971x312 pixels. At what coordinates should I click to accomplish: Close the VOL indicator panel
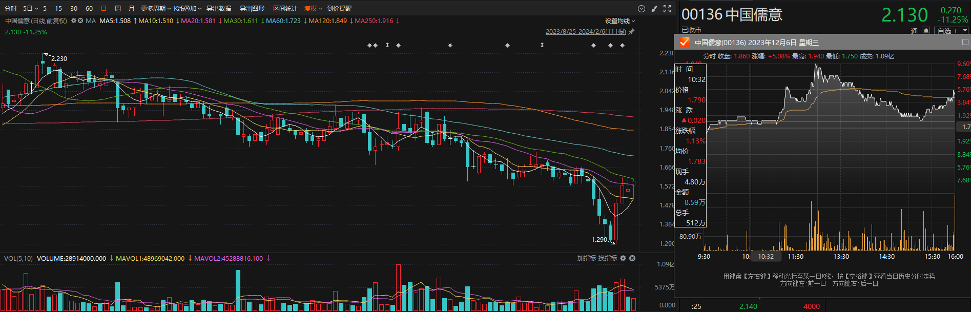tap(632, 258)
